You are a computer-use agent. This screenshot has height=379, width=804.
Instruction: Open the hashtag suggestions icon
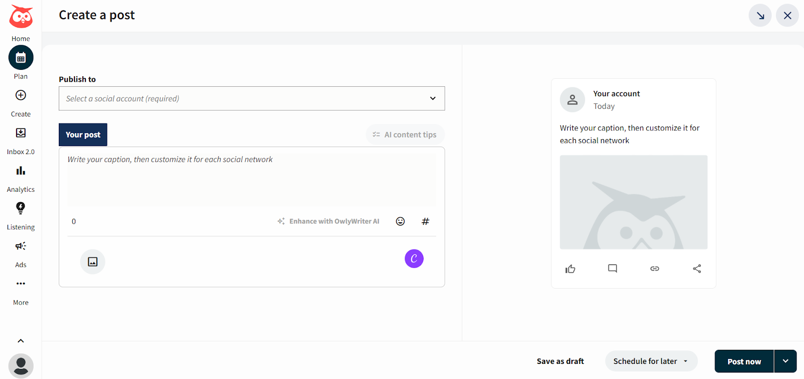426,221
